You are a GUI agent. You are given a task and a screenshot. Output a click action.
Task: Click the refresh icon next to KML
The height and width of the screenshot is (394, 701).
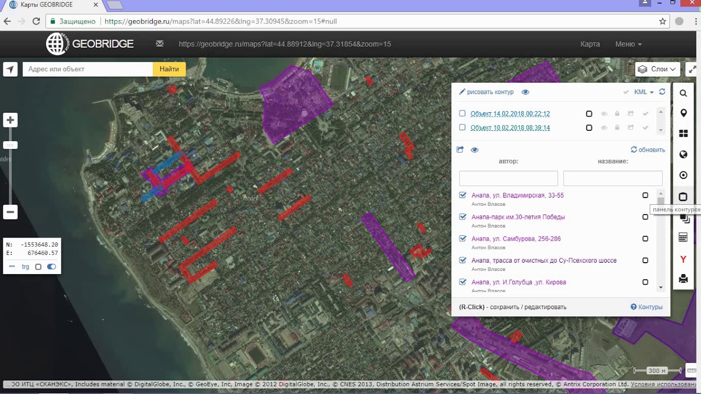pyautogui.click(x=662, y=92)
